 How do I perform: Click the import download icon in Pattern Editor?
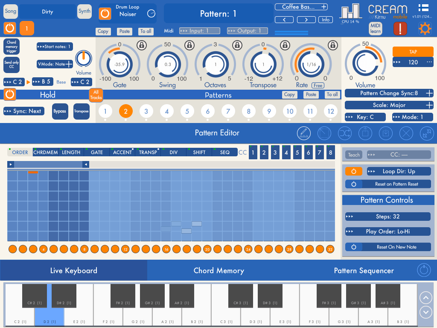[386, 133]
